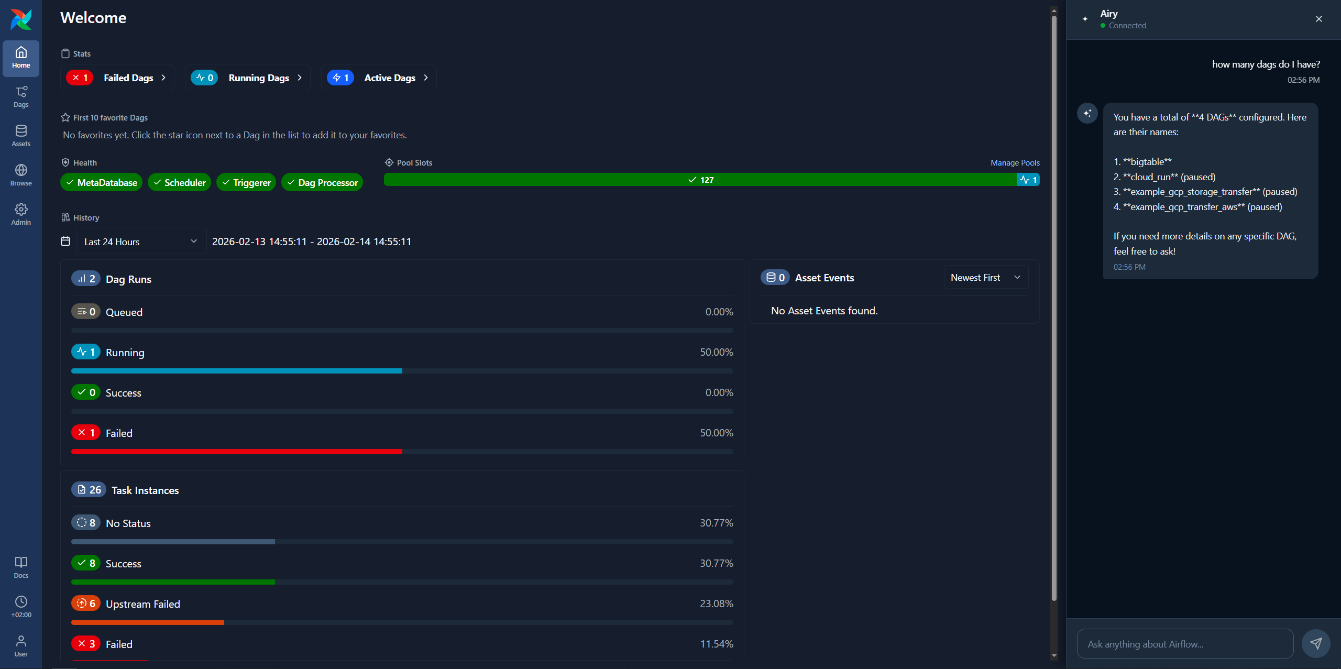Click the Airy sparkle icon in the chat header

[1085, 19]
